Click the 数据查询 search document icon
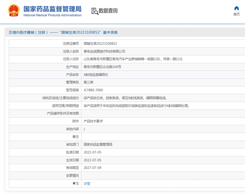The image size is (245, 196). point(95,11)
